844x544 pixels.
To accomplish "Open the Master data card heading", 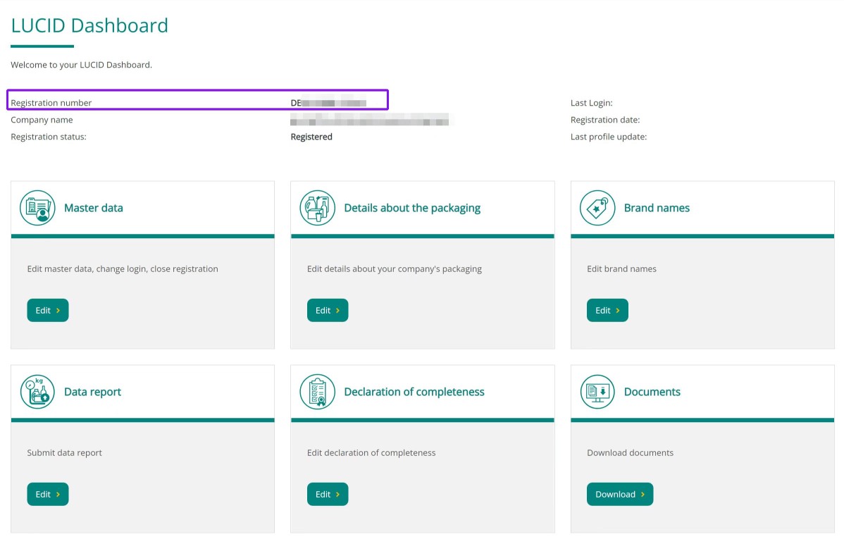I will point(93,208).
